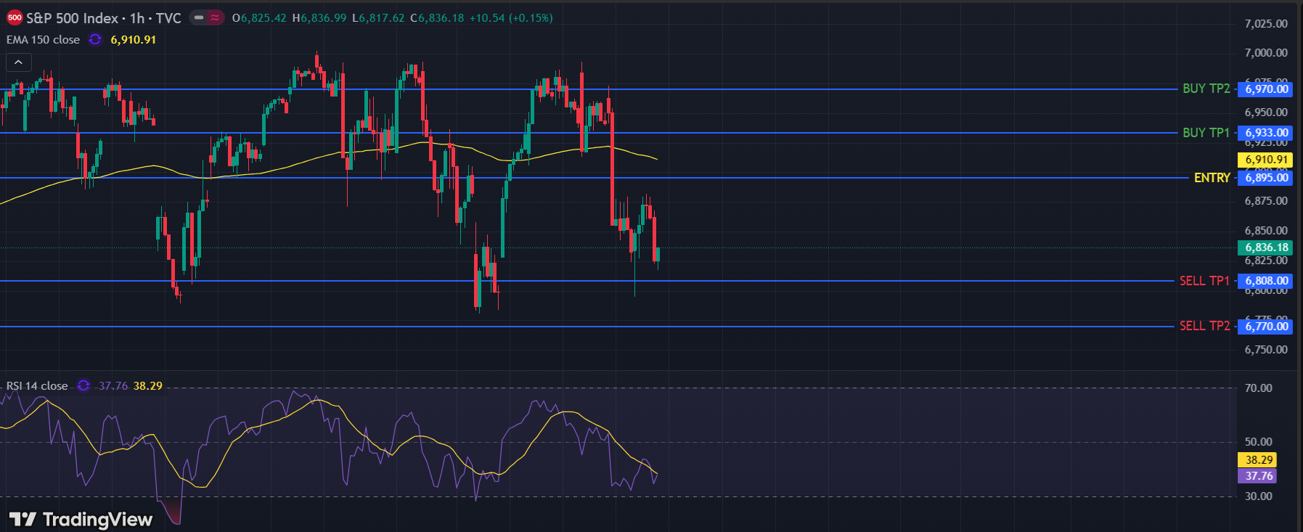Select the BUY TP1 horizontal line label

pyautogui.click(x=1206, y=133)
